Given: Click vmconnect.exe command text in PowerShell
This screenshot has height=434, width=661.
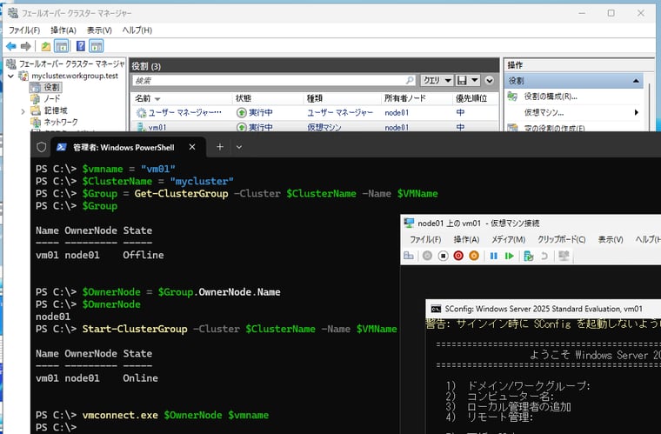Looking at the screenshot, I should [x=120, y=415].
